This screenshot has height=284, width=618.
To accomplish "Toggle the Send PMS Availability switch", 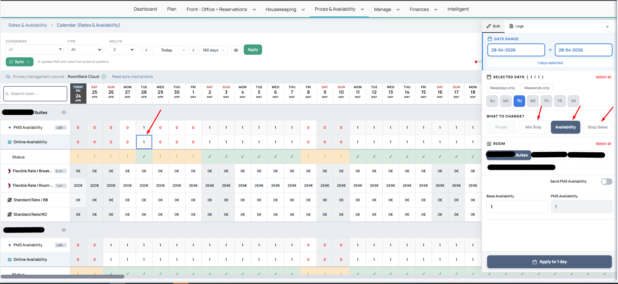I will [606, 182].
